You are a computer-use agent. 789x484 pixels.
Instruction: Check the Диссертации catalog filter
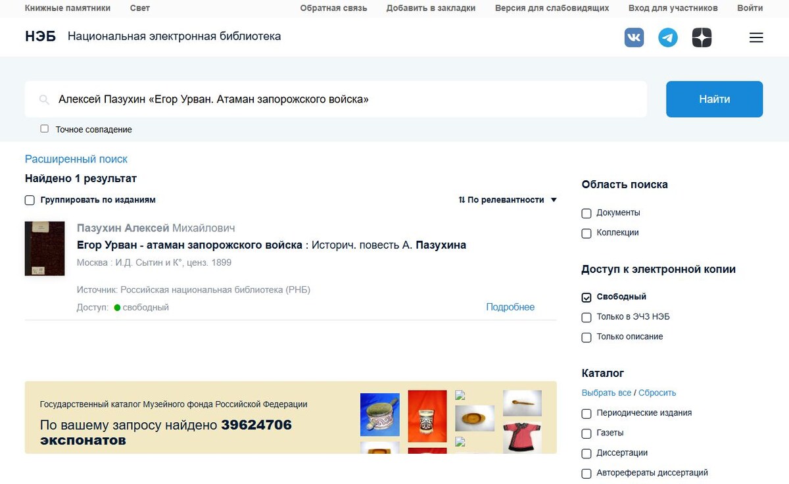tap(586, 453)
